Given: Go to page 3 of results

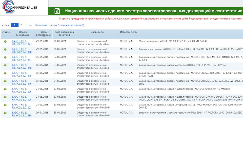Looking at the screenshot, I should (26, 25).
